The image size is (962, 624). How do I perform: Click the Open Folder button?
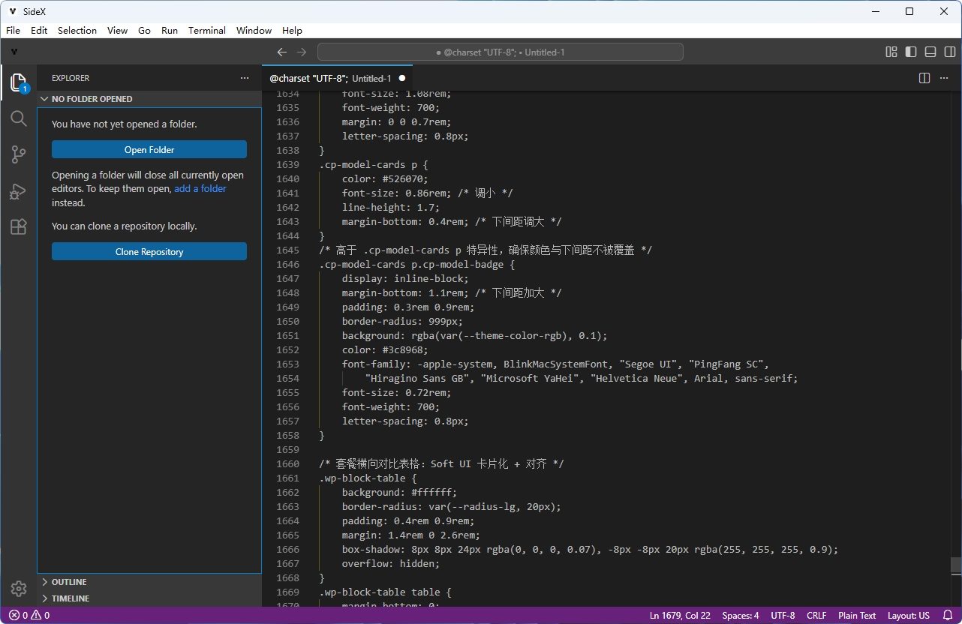click(149, 149)
